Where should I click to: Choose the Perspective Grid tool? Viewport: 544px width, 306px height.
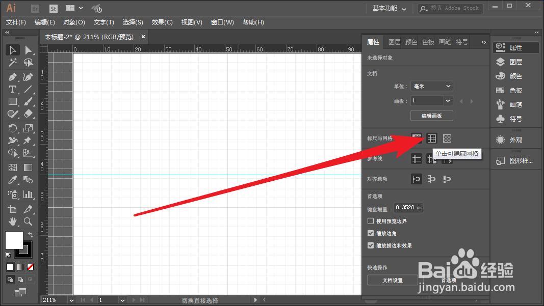[28, 153]
